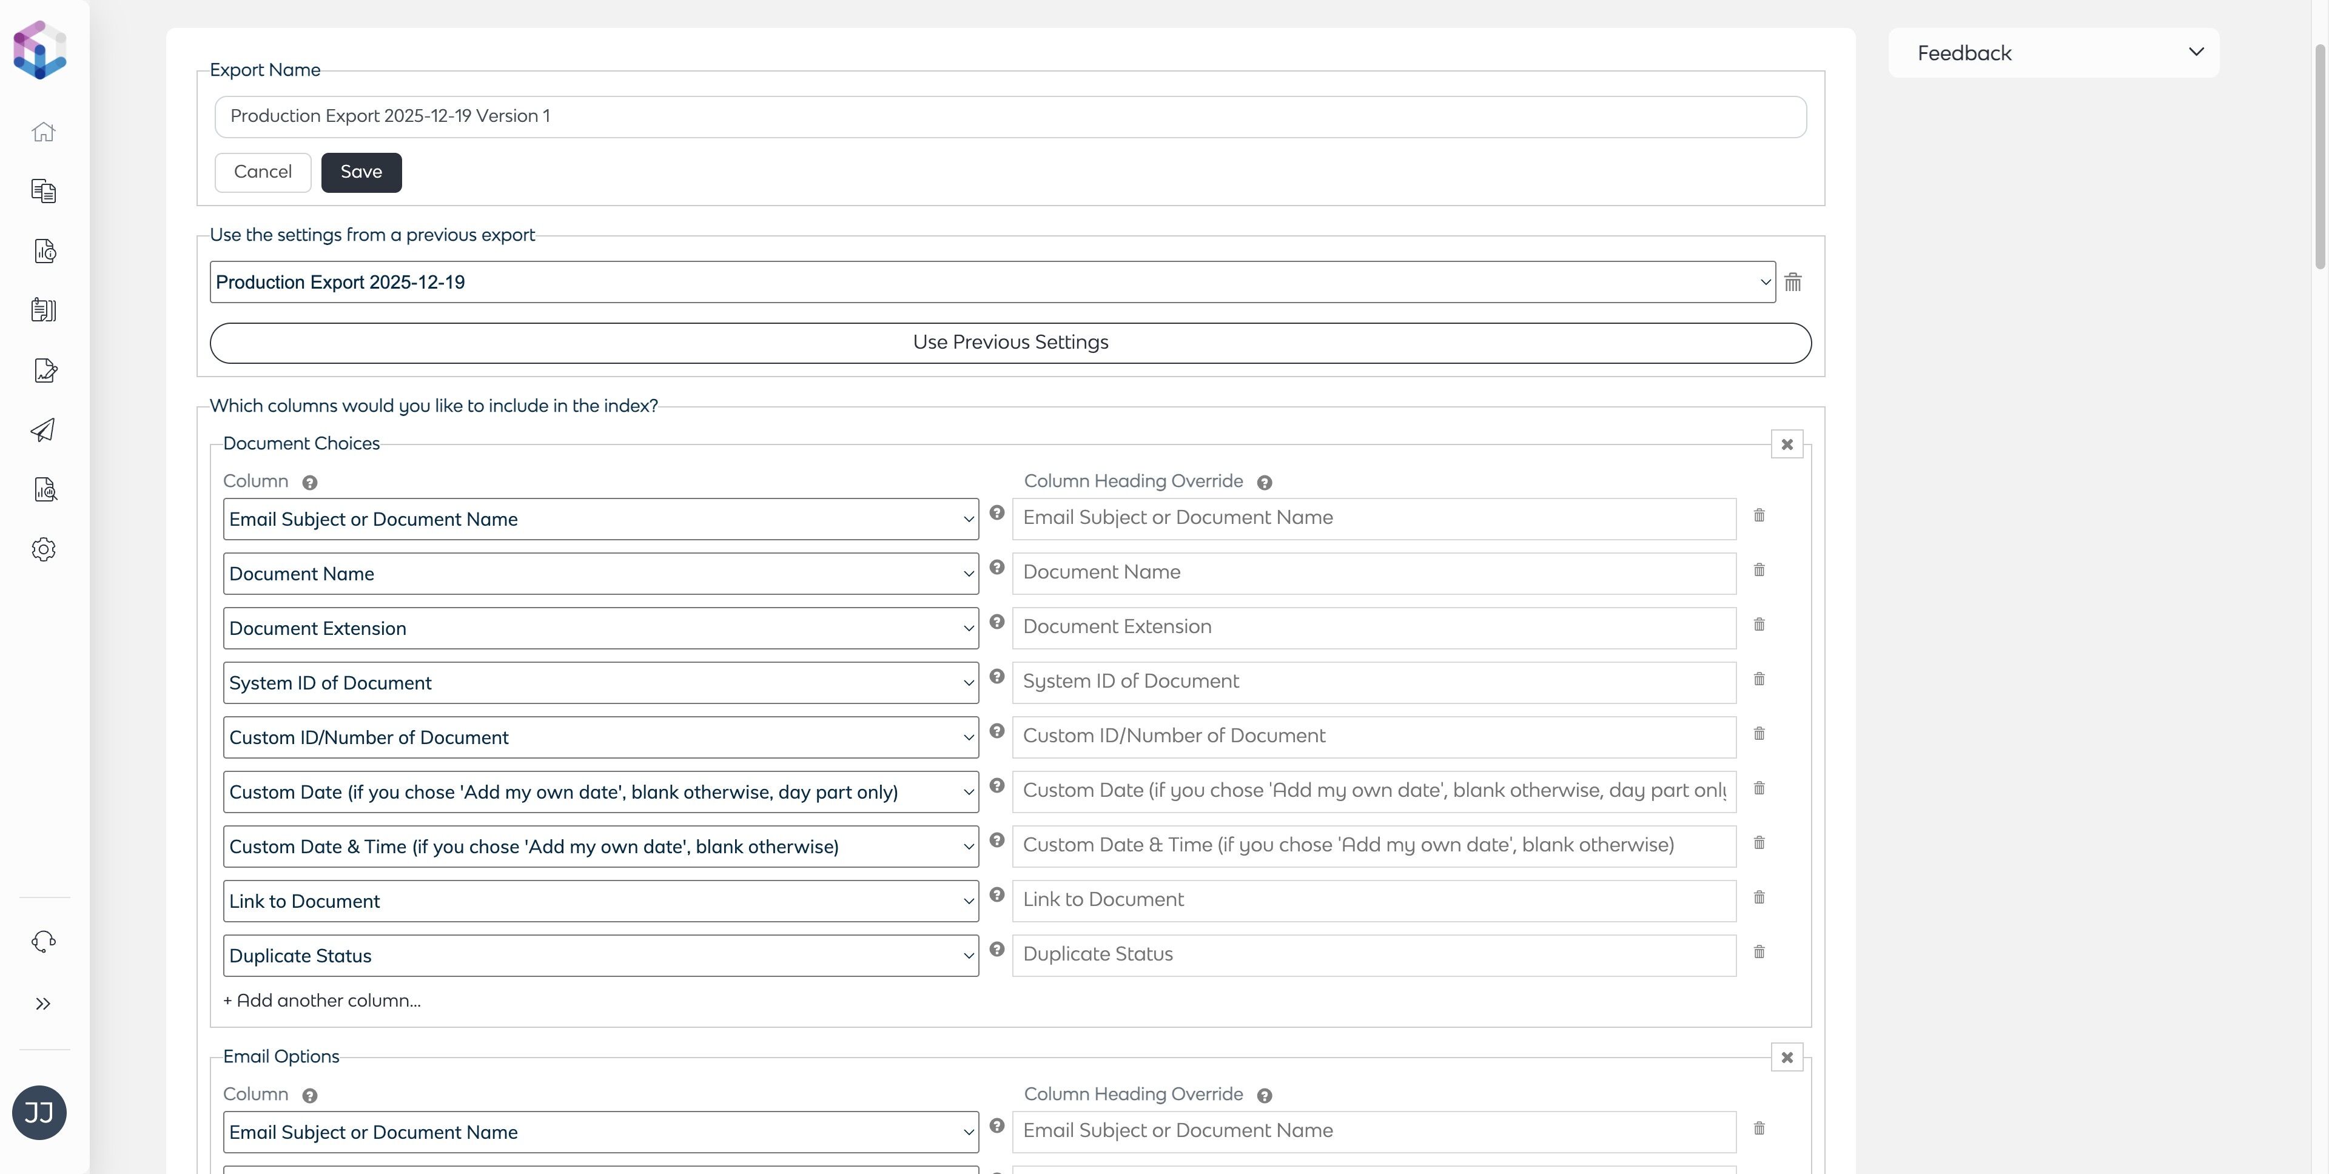Open the previous export selection dropdown
The width and height of the screenshot is (2329, 1174).
click(x=992, y=282)
